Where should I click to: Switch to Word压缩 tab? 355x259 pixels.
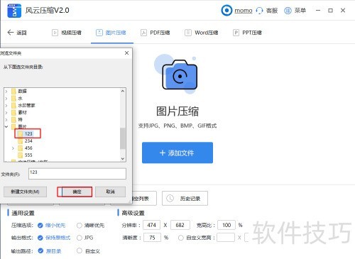coord(202,33)
